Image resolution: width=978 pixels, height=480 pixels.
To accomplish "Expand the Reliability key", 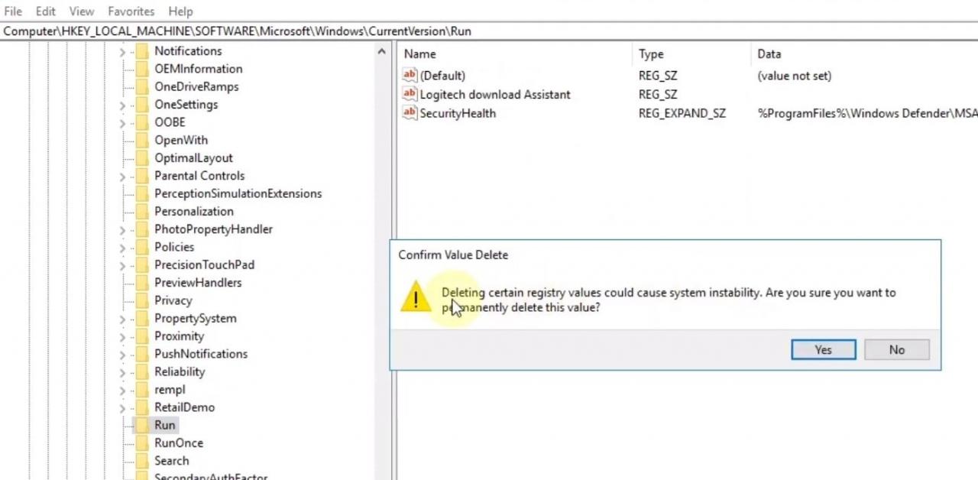I will point(122,372).
